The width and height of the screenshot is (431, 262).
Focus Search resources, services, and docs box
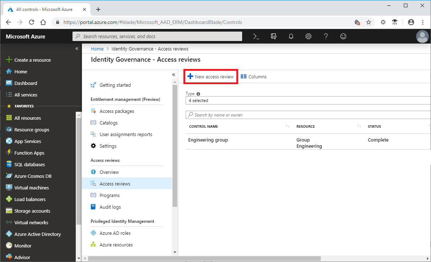click(x=157, y=36)
